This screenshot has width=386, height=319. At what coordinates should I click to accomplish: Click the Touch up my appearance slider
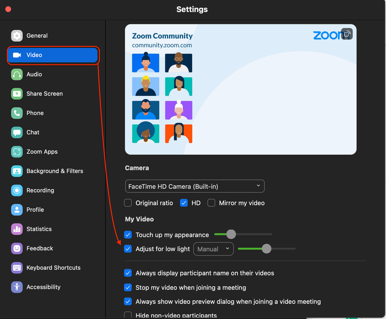[231, 234]
